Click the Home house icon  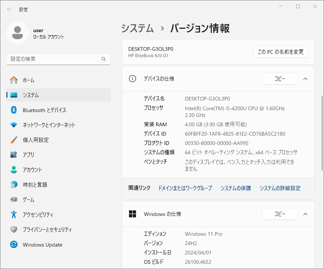pyautogui.click(x=14, y=80)
